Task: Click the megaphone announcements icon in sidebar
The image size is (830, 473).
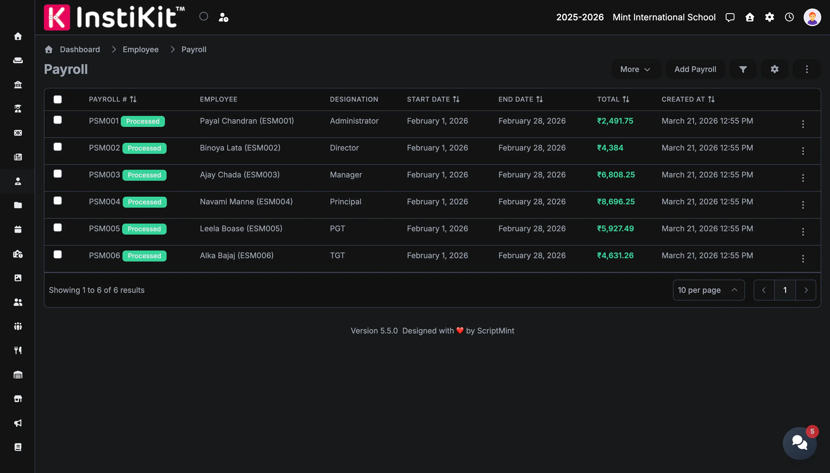Action: pyautogui.click(x=18, y=423)
